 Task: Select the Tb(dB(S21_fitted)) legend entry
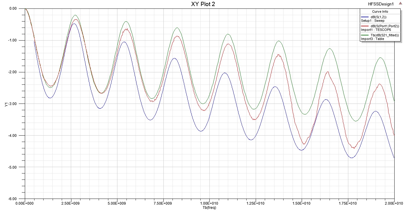pos(385,35)
